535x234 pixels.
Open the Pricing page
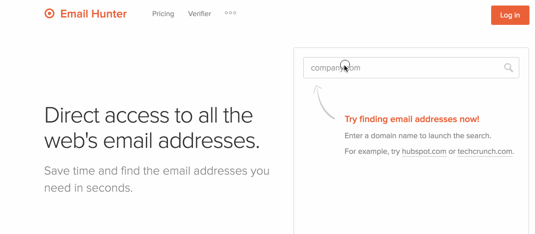point(163,14)
